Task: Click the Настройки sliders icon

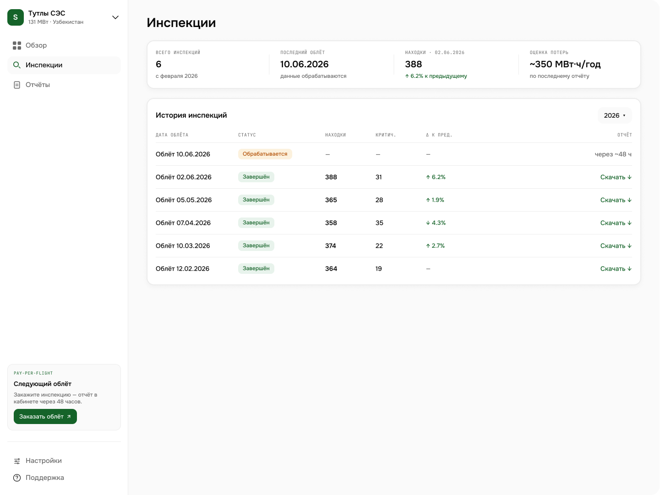Action: (17, 461)
